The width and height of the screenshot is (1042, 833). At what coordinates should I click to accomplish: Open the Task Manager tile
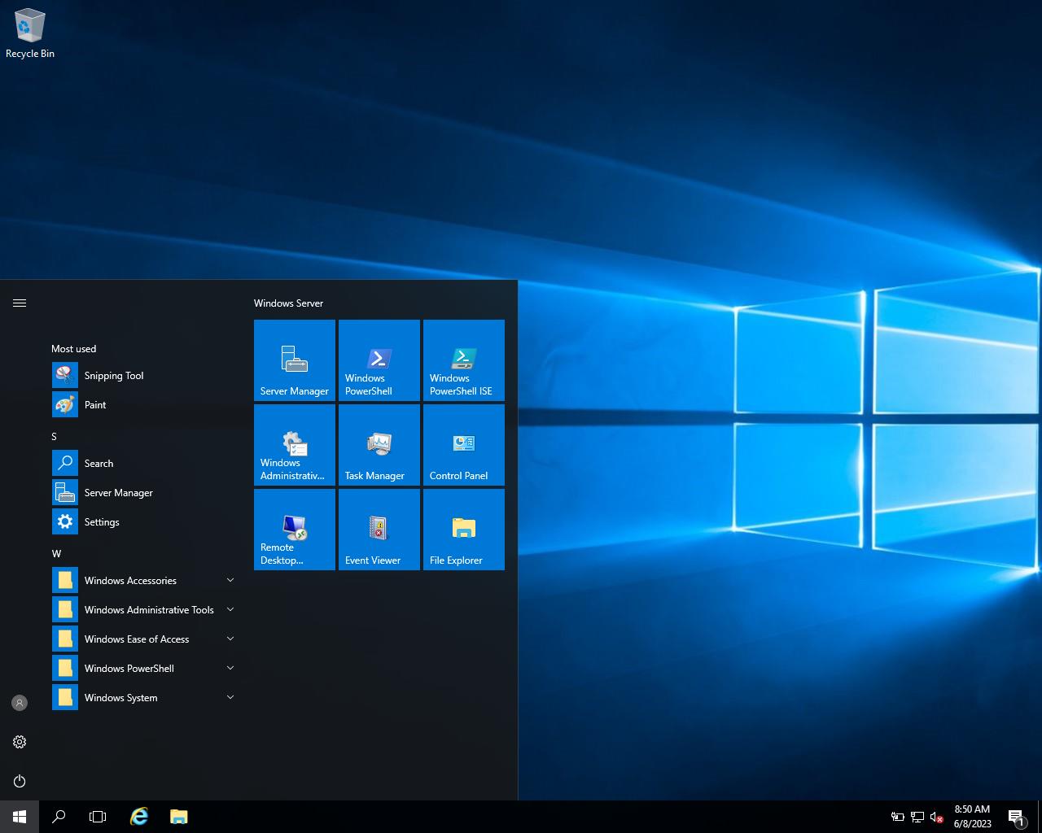(379, 445)
